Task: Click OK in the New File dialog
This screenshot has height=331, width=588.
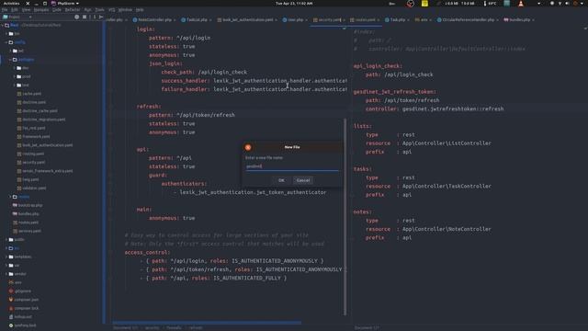Action: point(281,180)
